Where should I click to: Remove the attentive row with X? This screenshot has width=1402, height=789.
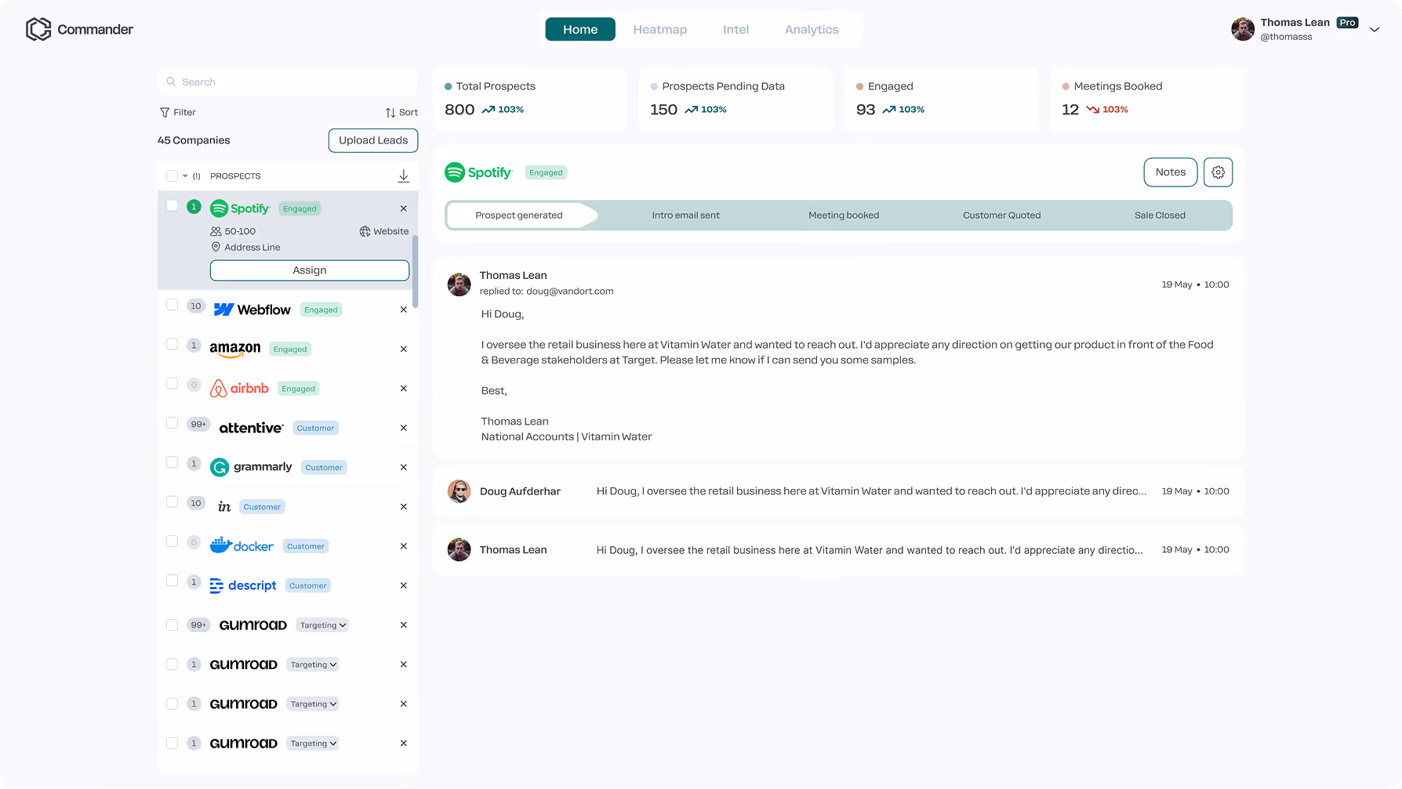404,428
